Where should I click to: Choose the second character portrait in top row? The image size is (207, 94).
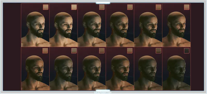coord(63,25)
